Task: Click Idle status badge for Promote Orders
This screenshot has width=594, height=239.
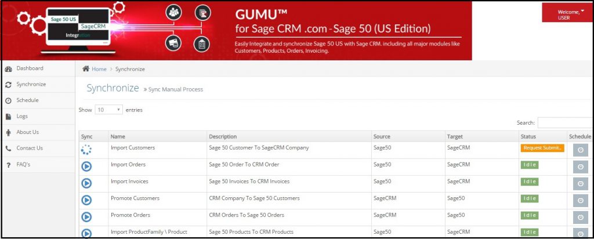Action: [x=530, y=215]
